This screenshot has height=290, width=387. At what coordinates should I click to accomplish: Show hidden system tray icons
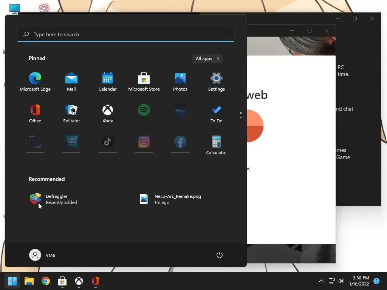tap(321, 281)
